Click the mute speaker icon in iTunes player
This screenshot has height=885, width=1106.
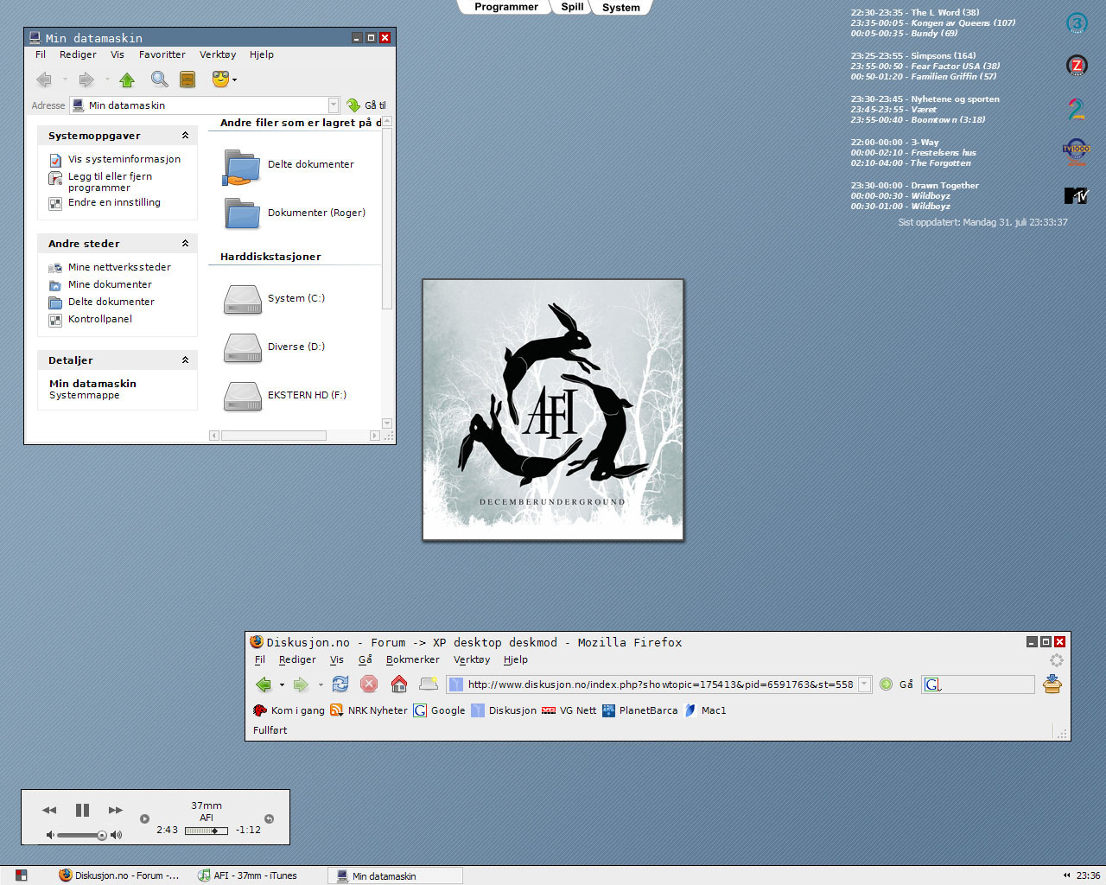(x=50, y=835)
